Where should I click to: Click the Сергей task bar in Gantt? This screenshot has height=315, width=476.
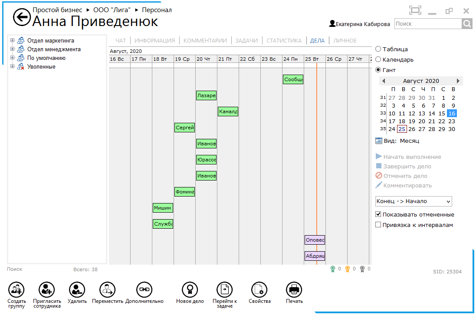tap(184, 128)
